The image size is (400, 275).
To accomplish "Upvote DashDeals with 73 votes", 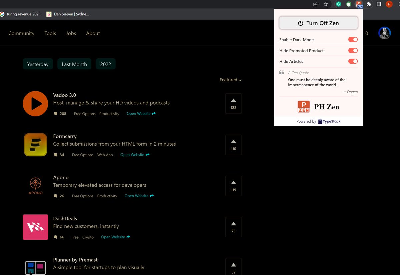I will tap(233, 227).
